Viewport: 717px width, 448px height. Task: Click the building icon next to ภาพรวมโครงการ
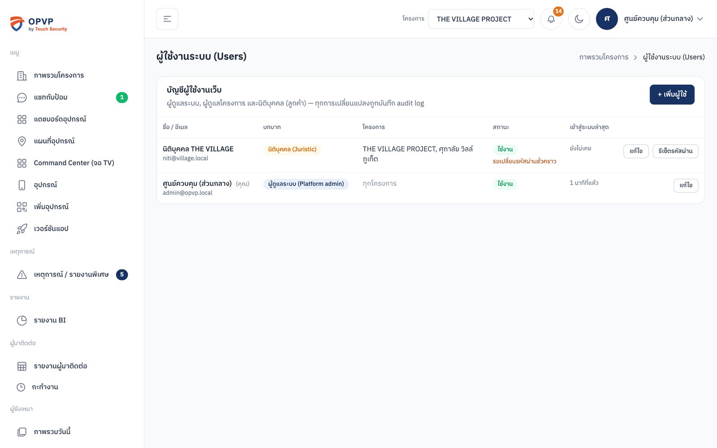pyautogui.click(x=22, y=76)
